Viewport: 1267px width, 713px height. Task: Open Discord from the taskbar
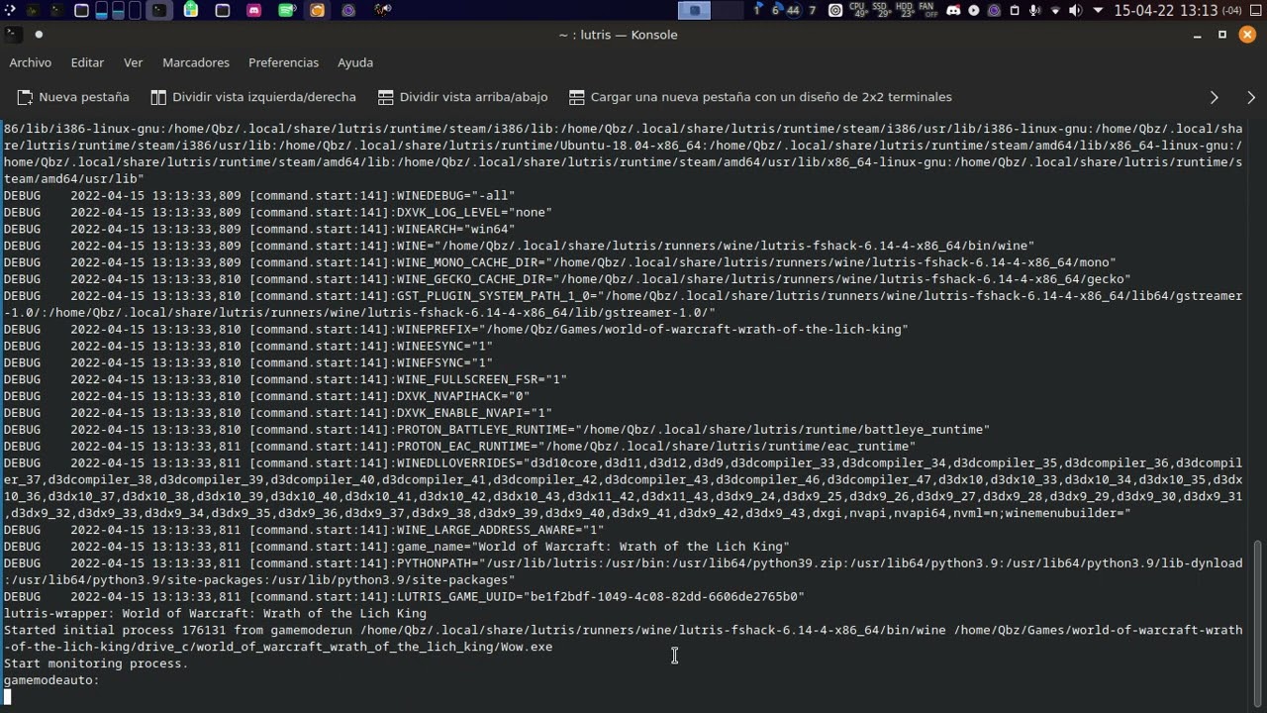(x=254, y=10)
